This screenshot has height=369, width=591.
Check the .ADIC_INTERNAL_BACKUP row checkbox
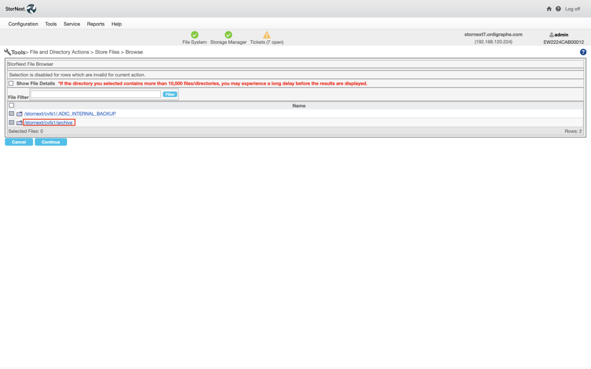click(12, 114)
